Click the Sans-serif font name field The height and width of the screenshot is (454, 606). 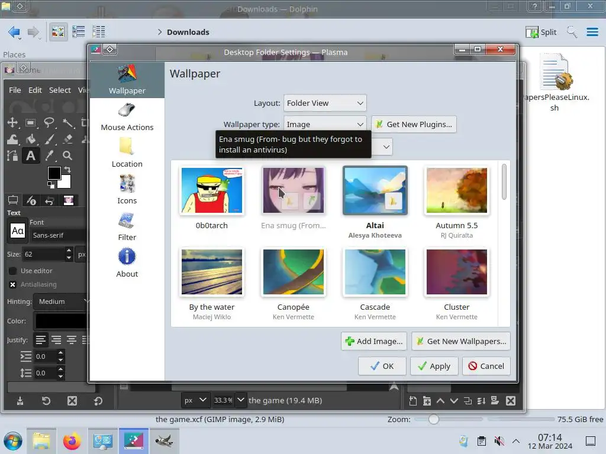click(x=59, y=235)
